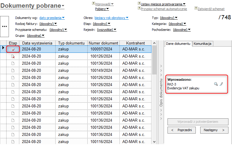This screenshot has width=232, height=146.
Task: Collapse the Opis dokumentu side panel strip
Action: (161, 92)
